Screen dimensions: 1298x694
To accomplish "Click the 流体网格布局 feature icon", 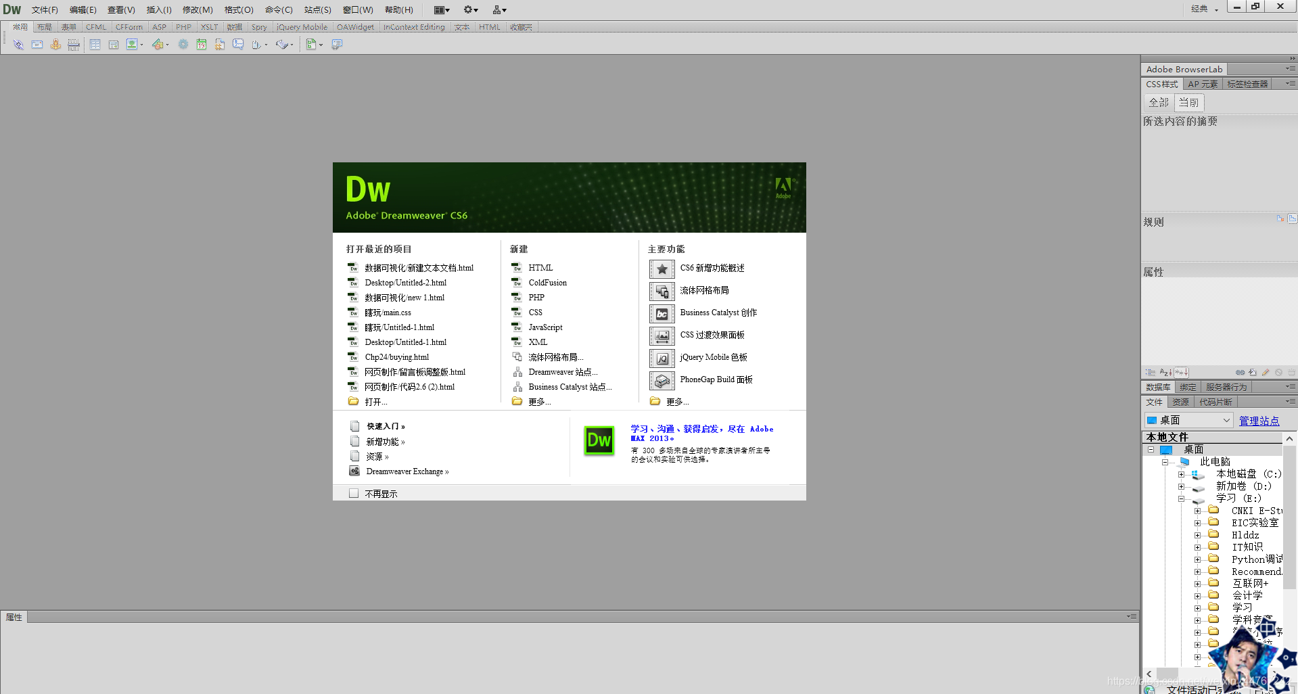I will pyautogui.click(x=662, y=292).
